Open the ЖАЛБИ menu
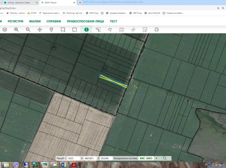This screenshot has height=168, width=226. pos(35,21)
